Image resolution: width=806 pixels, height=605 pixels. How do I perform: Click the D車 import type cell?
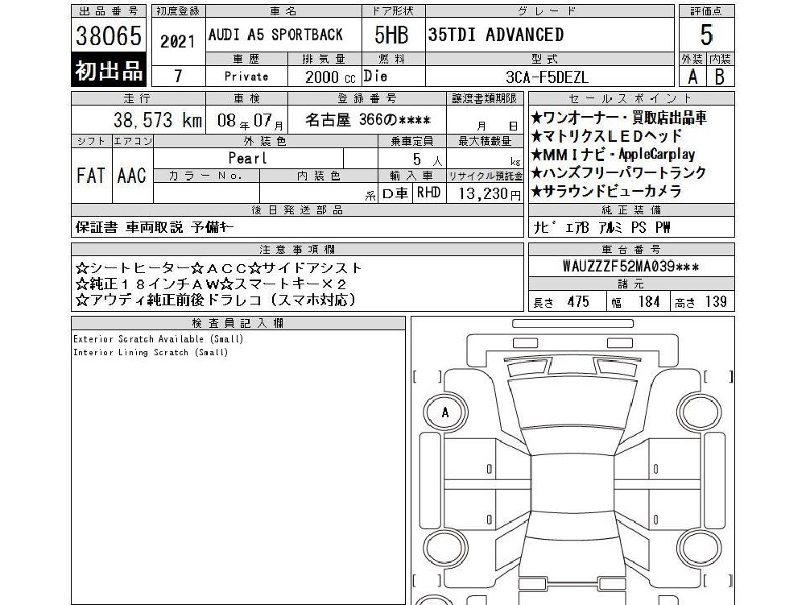point(396,193)
